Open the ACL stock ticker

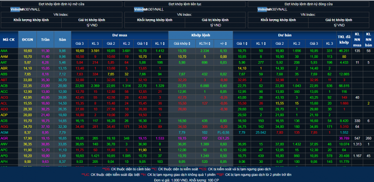(x=4, y=103)
